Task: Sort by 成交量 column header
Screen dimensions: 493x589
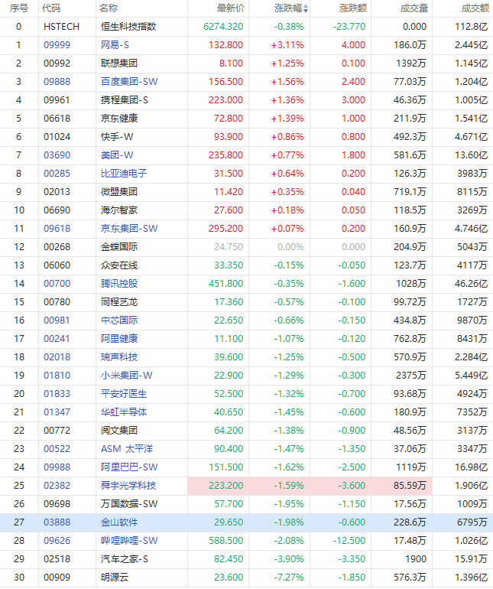Action: [414, 8]
